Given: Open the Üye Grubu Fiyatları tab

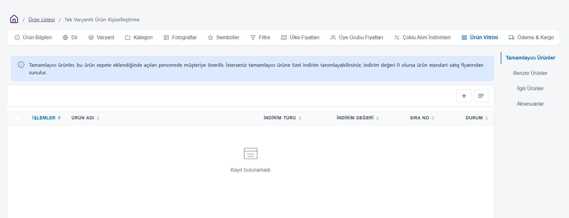Looking at the screenshot, I should 357,38.
